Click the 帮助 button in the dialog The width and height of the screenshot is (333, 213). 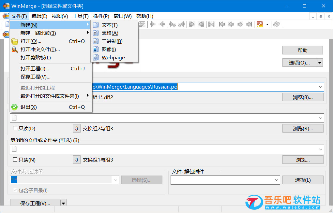pos(302,50)
